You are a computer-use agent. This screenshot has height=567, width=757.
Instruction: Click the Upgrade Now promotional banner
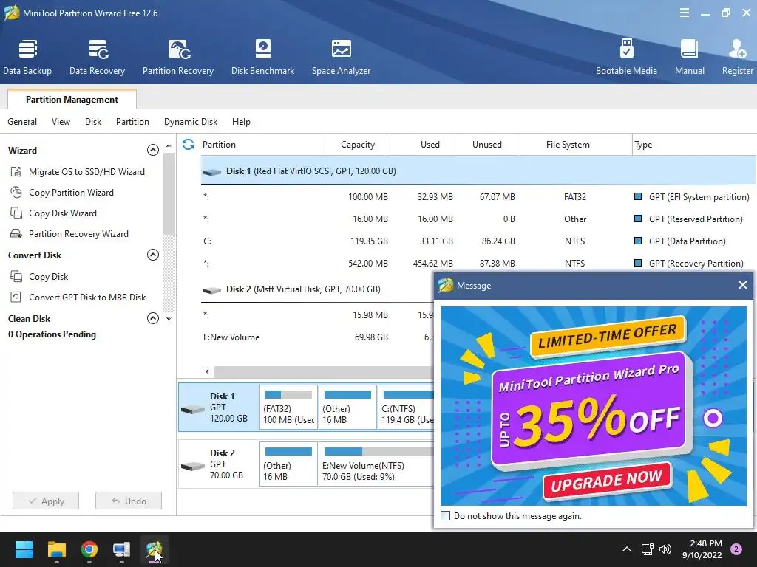(x=607, y=480)
